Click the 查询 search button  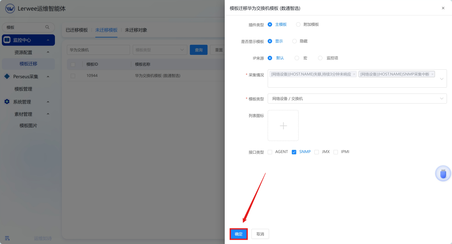(x=199, y=50)
